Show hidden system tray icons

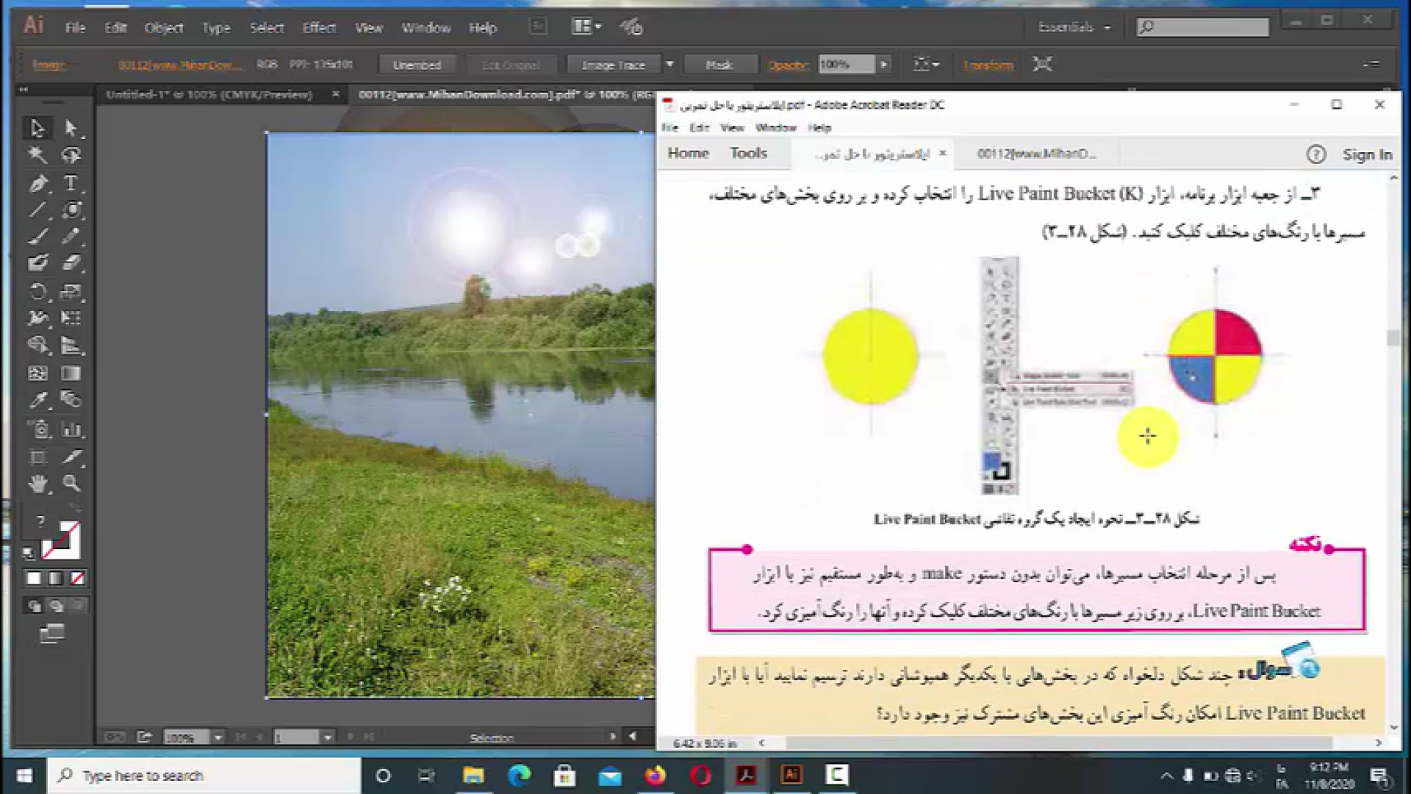1166,776
